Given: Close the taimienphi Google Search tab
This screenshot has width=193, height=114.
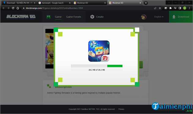Looking at the screenshot, I should [70, 3].
